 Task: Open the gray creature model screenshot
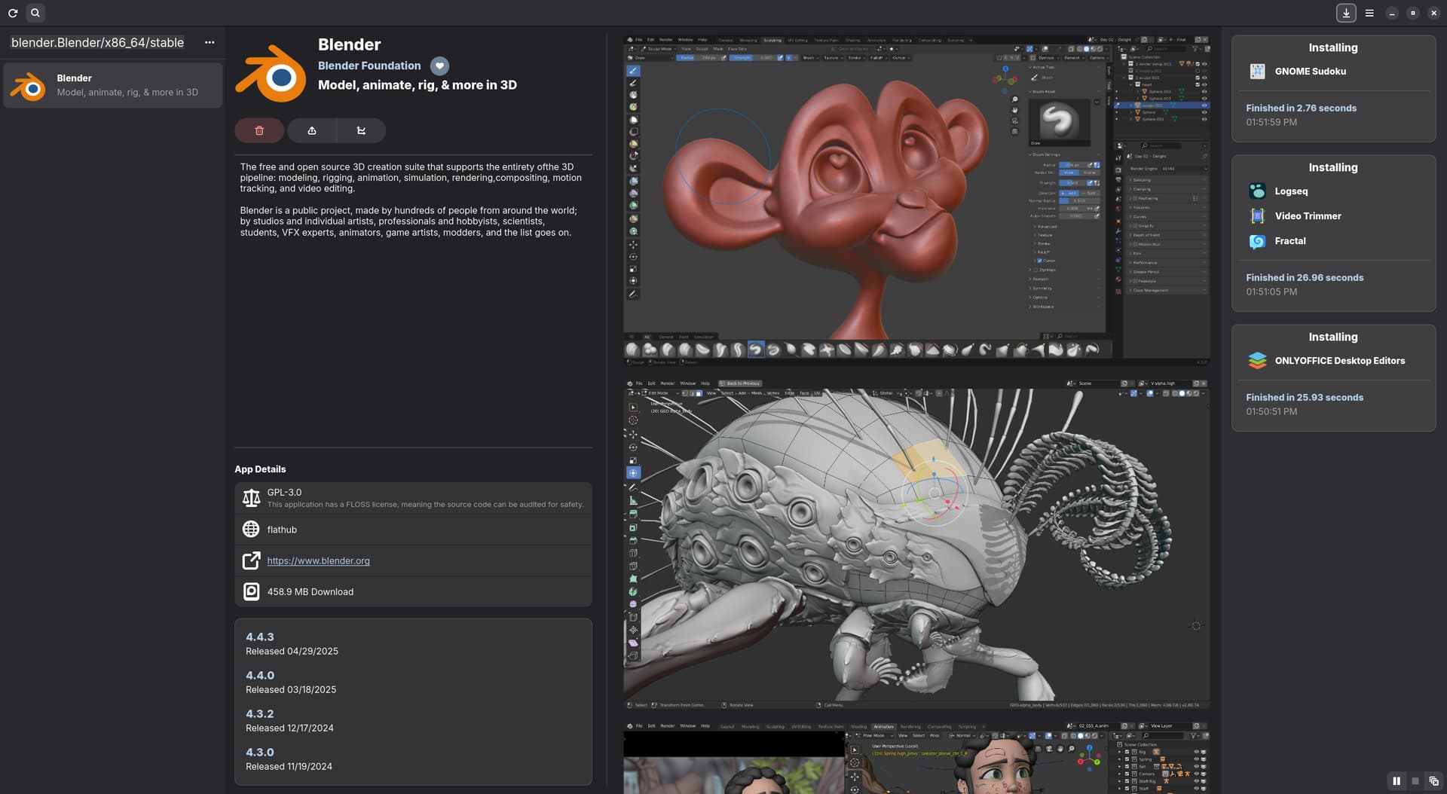pyautogui.click(x=916, y=545)
